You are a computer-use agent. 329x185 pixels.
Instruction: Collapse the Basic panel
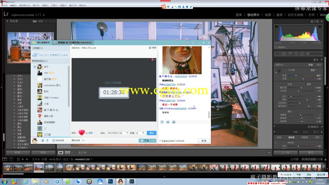pyautogui.click(x=322, y=60)
